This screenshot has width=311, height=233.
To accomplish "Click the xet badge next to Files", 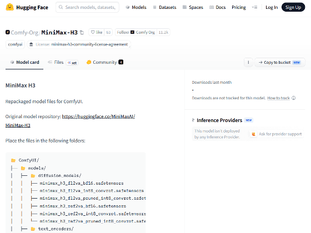I will pos(72,63).
